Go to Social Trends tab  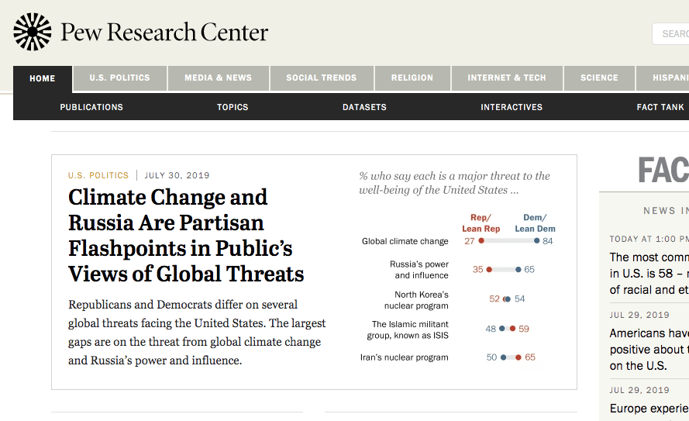[x=321, y=78]
